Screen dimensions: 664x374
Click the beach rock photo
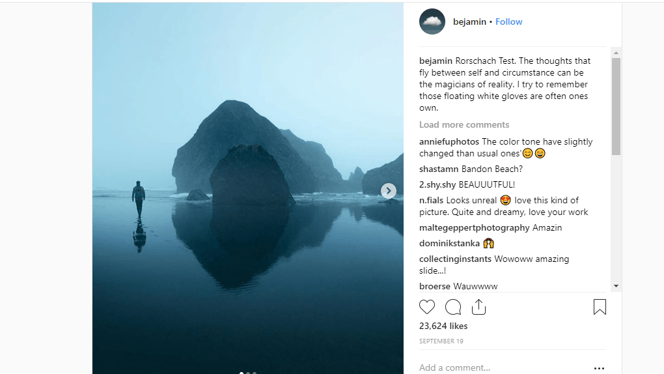coord(247,188)
